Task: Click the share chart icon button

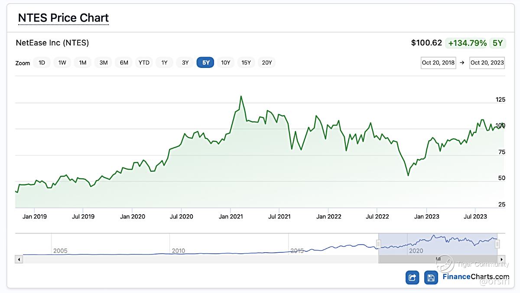Action: (x=413, y=277)
